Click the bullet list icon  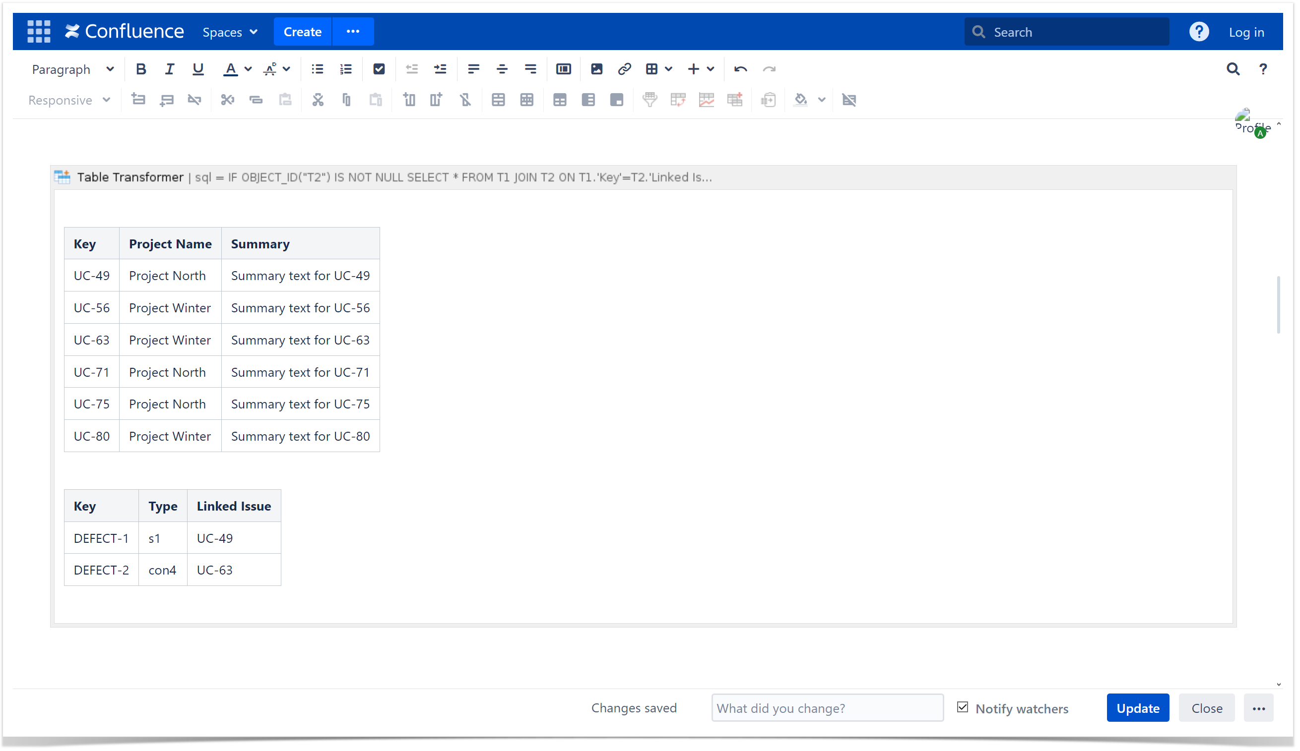coord(318,69)
